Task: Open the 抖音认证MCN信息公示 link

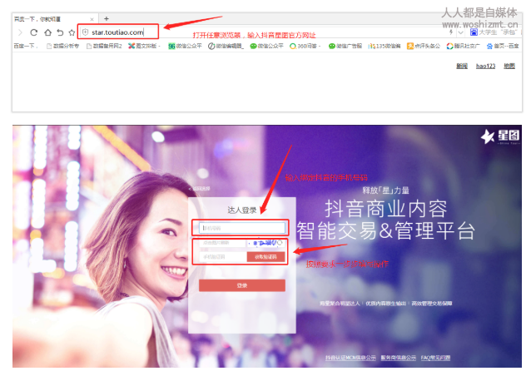Action: coord(350,358)
